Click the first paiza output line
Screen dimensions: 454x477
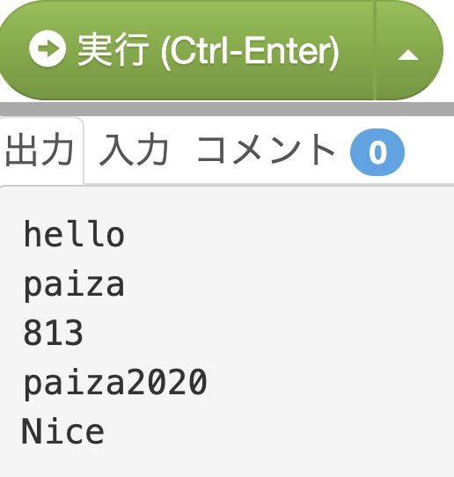(x=74, y=285)
